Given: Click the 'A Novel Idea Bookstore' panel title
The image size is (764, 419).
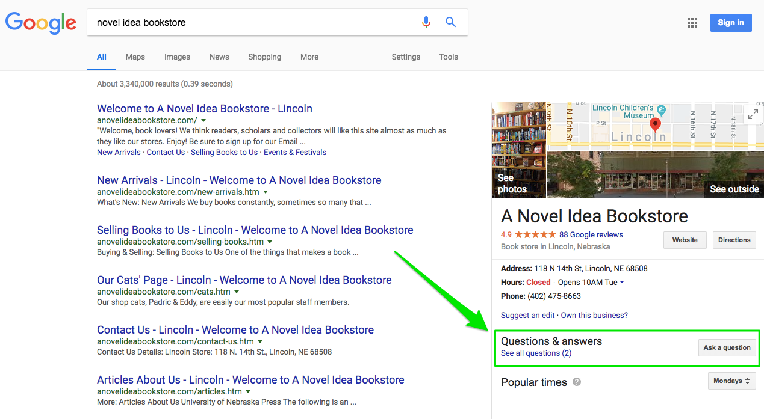Looking at the screenshot, I should [x=594, y=216].
